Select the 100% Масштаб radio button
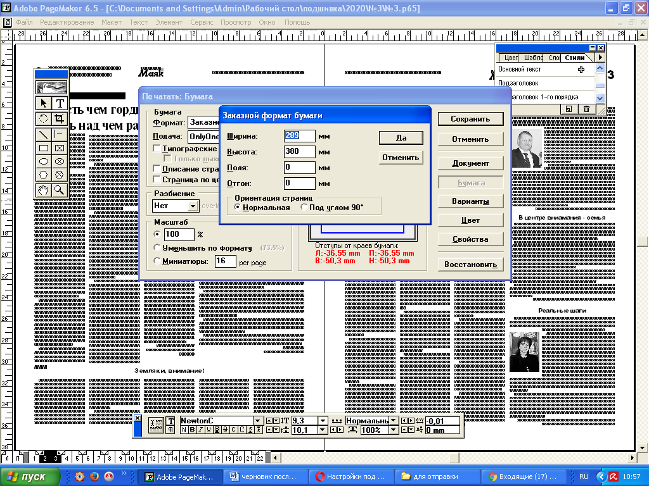The height and width of the screenshot is (486, 649). click(157, 234)
